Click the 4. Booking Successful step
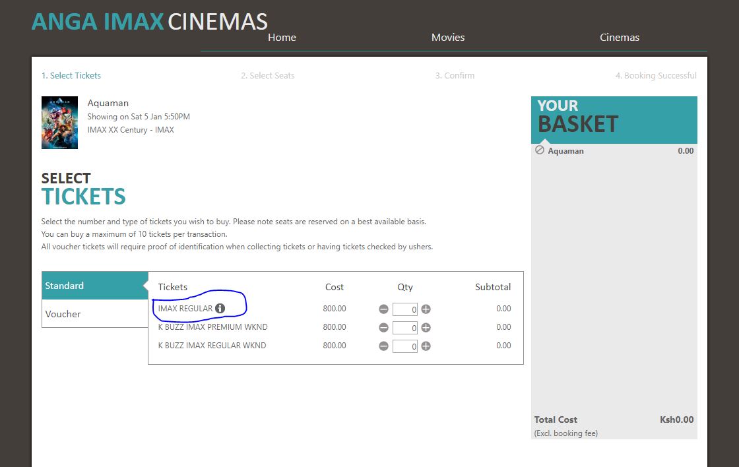The height and width of the screenshot is (467, 739). pos(656,75)
